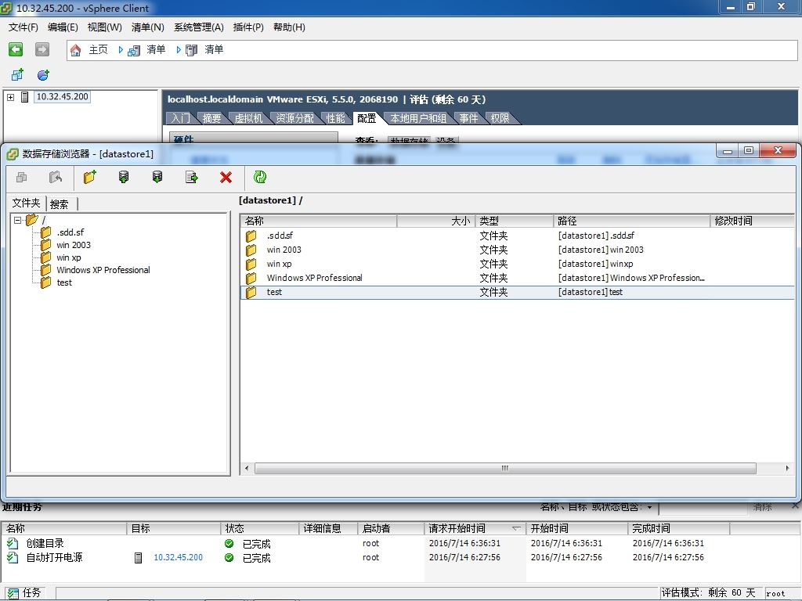Click the green 已完成 status icon for 创建目录
Image resolution: width=802 pixels, height=601 pixels.
[229, 544]
